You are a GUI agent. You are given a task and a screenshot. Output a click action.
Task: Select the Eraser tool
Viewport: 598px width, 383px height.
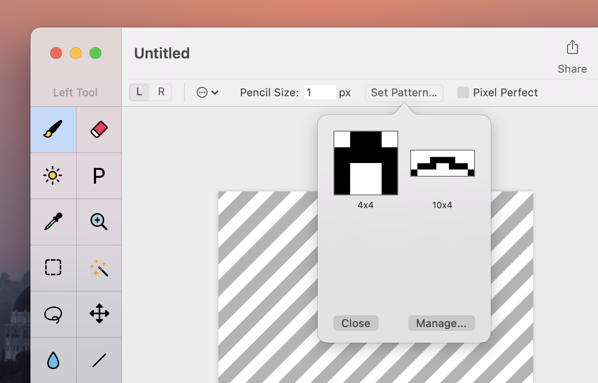click(99, 129)
